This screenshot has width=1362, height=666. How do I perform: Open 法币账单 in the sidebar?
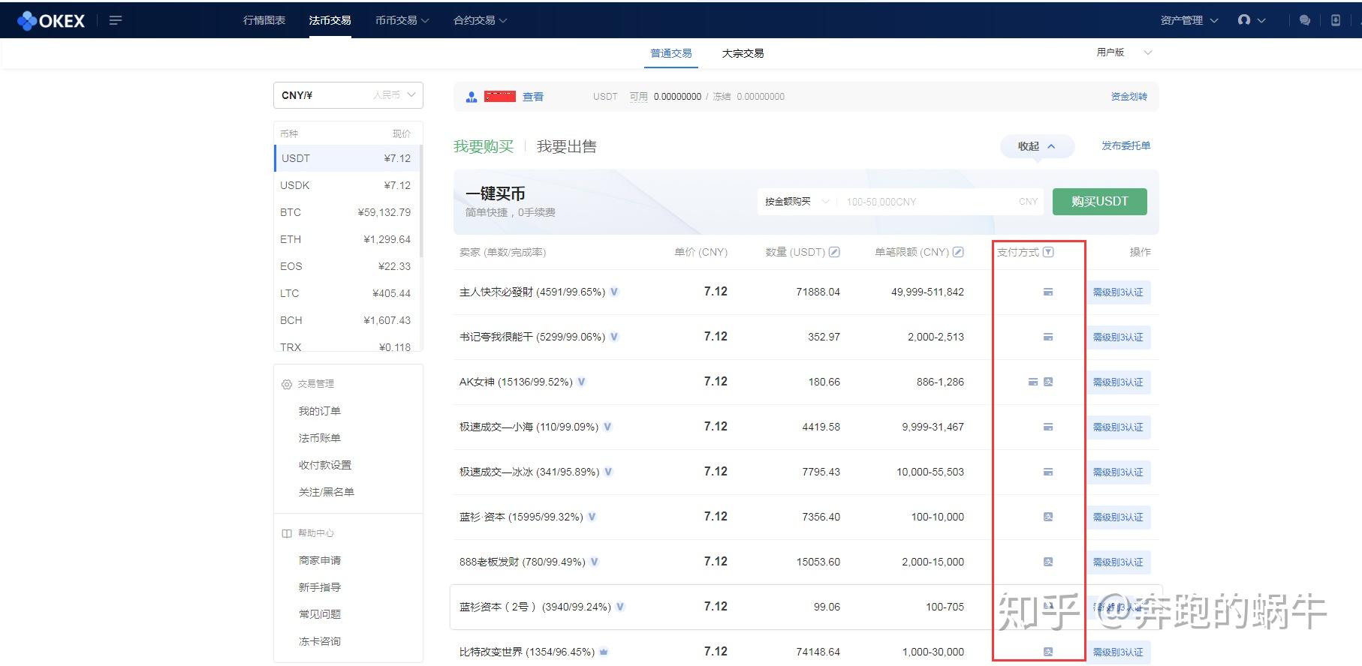pyautogui.click(x=320, y=438)
